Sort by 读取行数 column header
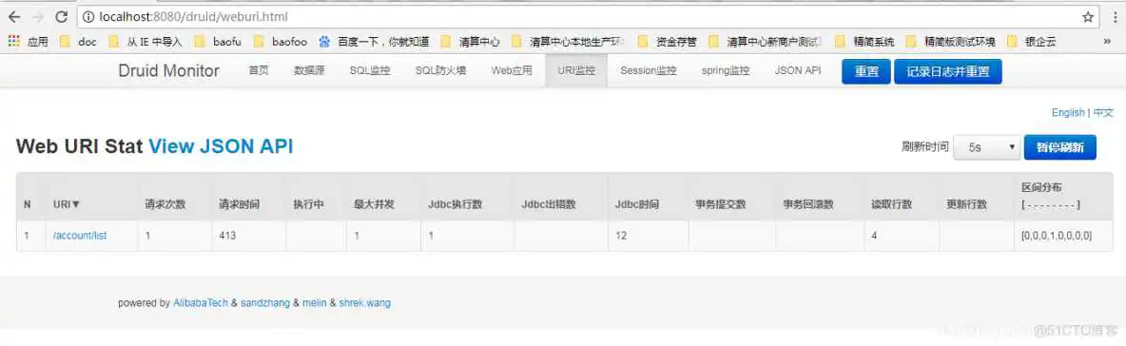Image resolution: width=1126 pixels, height=346 pixels. pos(891,204)
